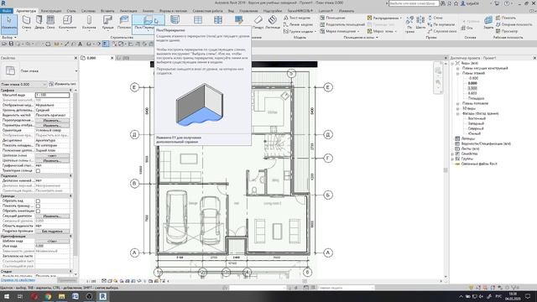The width and height of the screenshot is (537, 302).
Task: Click the Set work plane (Задать) icon
Action: [x=488, y=23]
